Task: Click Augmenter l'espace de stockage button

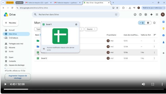Action: click(x=18, y=77)
